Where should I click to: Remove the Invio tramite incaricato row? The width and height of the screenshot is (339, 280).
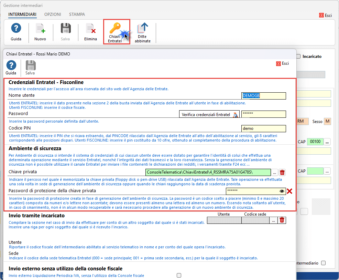click(x=282, y=220)
